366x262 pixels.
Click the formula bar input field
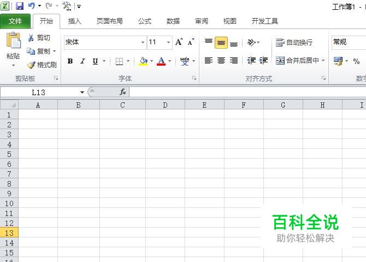tap(247, 92)
